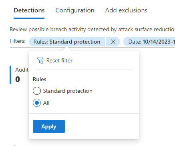Click the Reset filter text label
This screenshot has height=146, width=175.
[59, 60]
